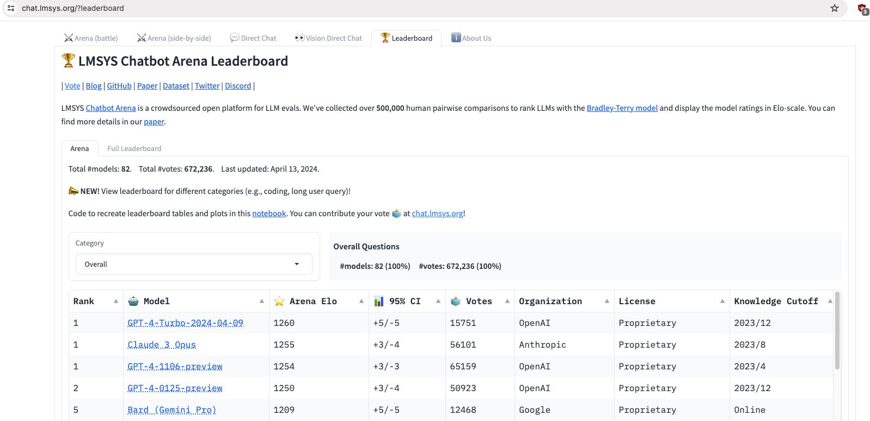Viewport: 870px width, 421px height.
Task: Click the Overall Questions heading
Action: (366, 247)
